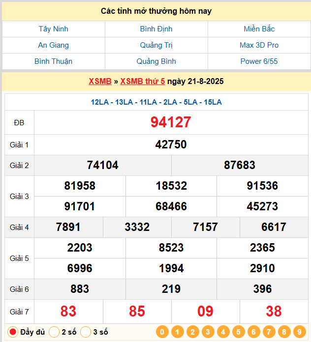Click the Giải 2 number 74104

point(102,165)
